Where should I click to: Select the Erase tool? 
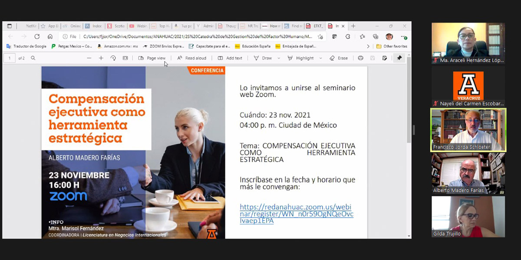pos(339,58)
